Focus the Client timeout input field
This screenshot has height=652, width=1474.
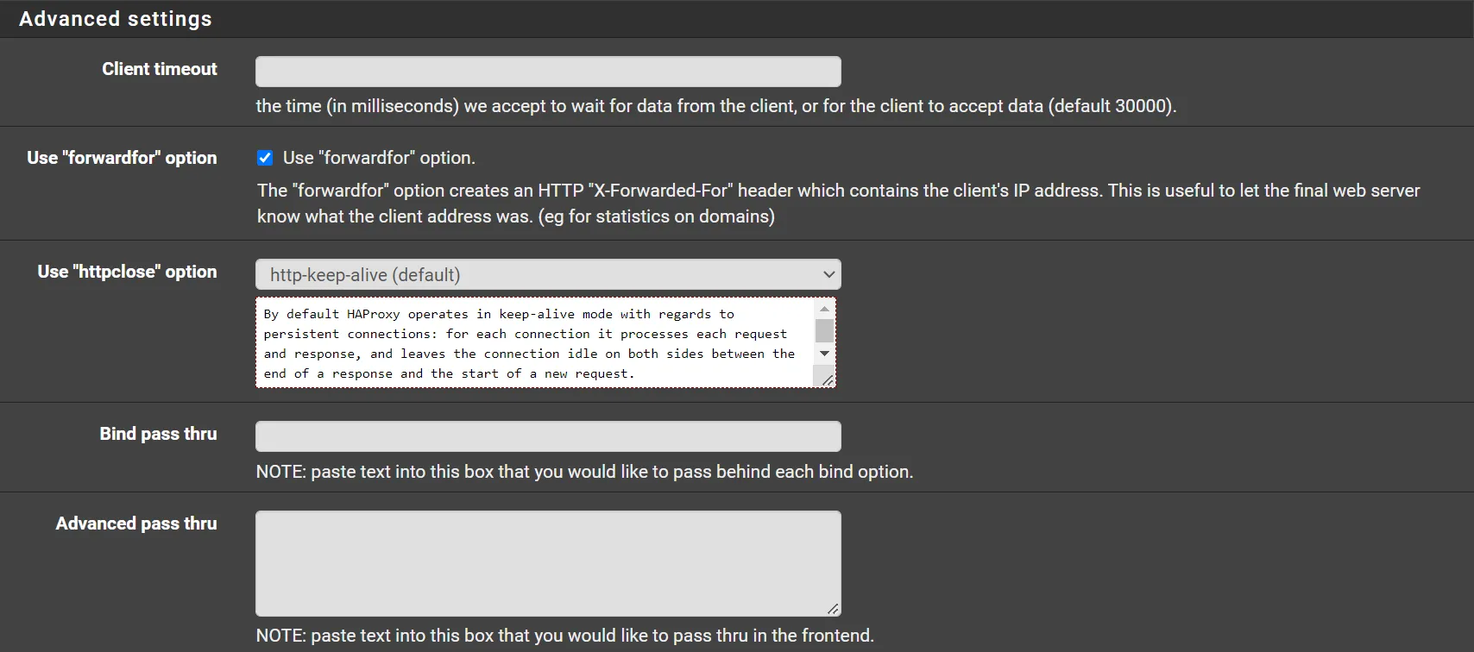tap(548, 71)
